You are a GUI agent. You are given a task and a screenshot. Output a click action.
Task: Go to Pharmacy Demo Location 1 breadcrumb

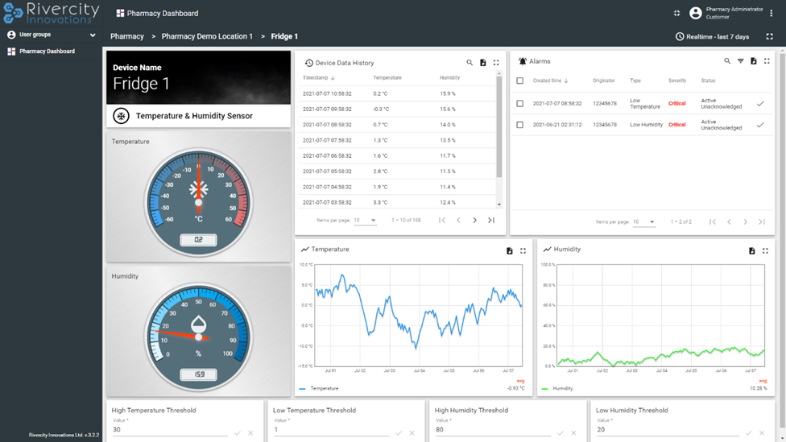(207, 36)
